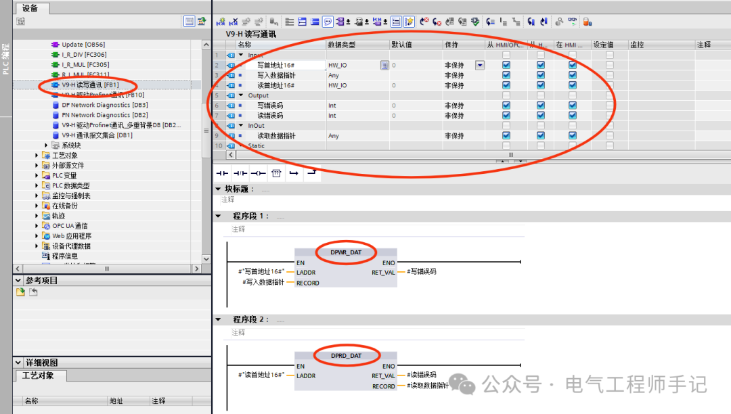Image resolution: width=731 pixels, height=414 pixels.
Task: Click the vertical PLC 编程 tab
Action: point(6,59)
